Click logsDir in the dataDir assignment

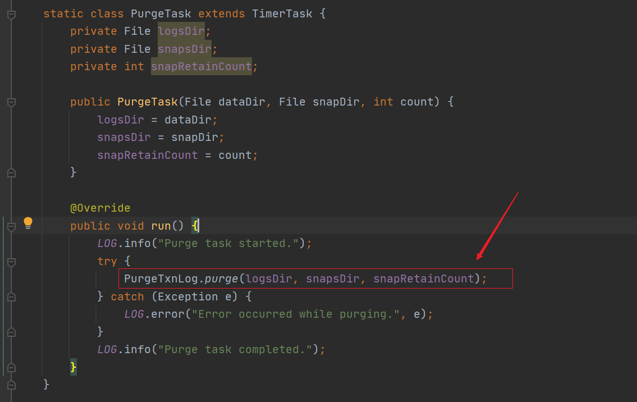[x=121, y=120]
